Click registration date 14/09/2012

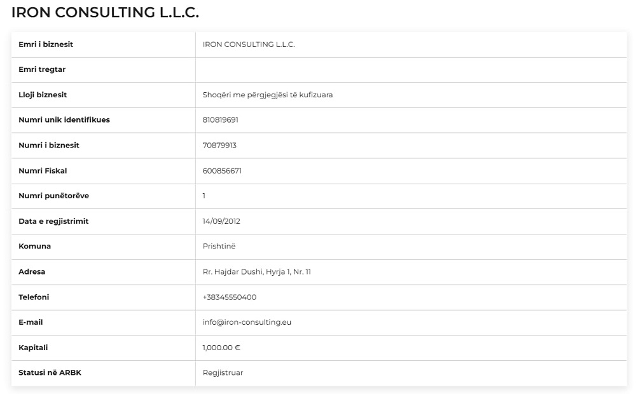pos(221,221)
